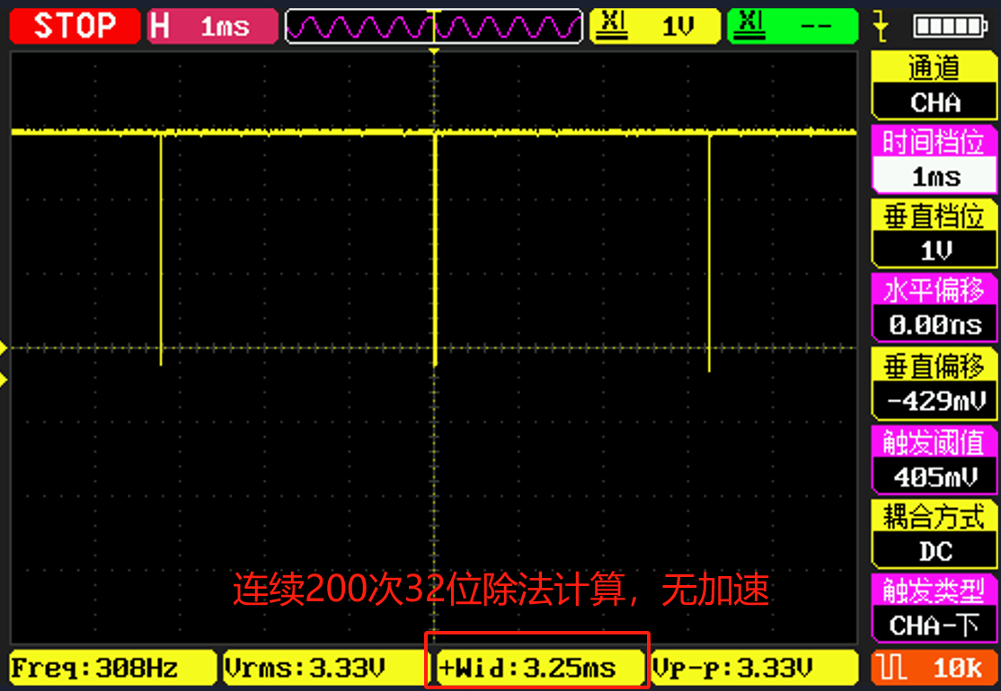Click the upper yellow ground-level marker on left edge
Viewport: 1001px width, 691px height.
[x=4, y=348]
